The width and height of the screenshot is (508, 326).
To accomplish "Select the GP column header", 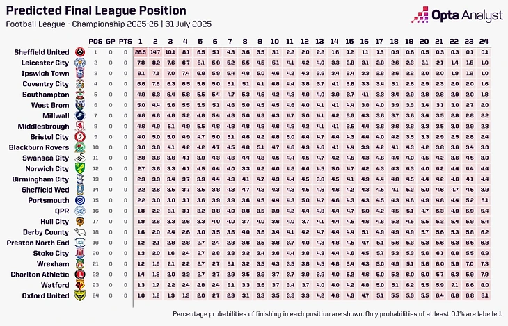I will point(111,42).
